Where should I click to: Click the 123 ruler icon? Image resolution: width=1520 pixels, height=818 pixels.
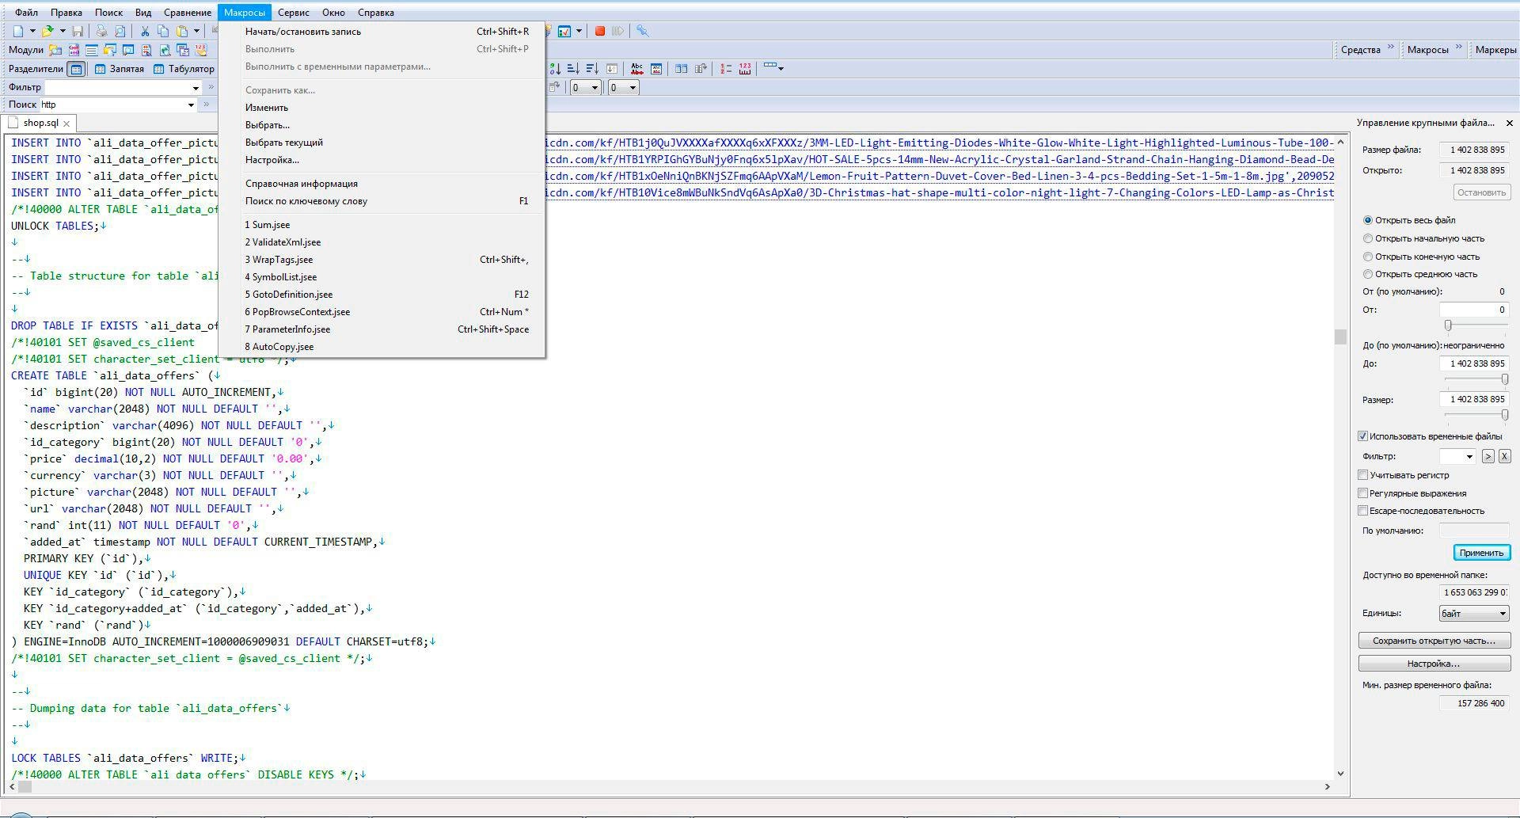745,69
